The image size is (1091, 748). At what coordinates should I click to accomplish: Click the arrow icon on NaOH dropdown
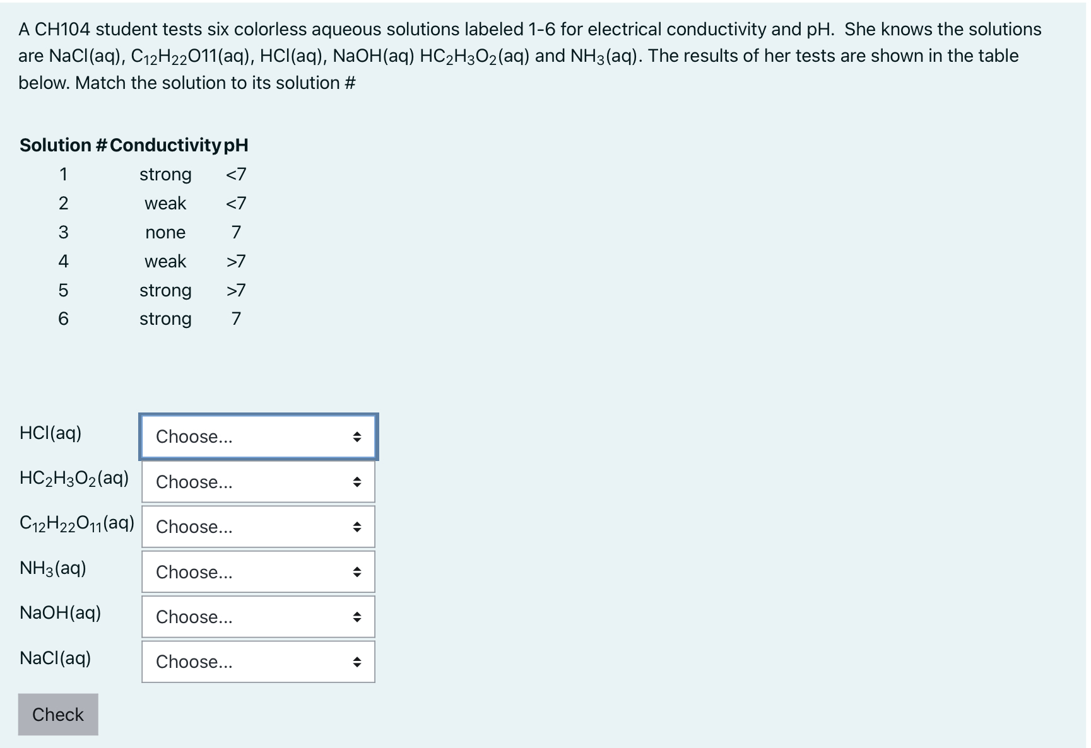click(x=358, y=616)
